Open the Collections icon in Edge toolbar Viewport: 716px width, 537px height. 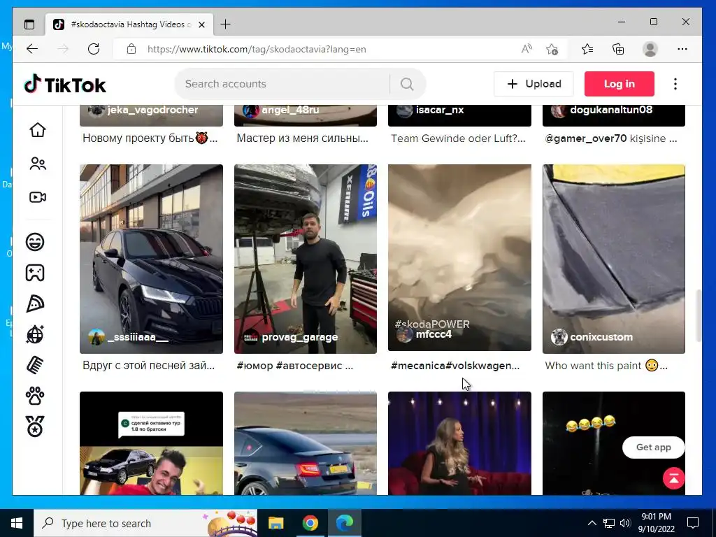tap(618, 49)
